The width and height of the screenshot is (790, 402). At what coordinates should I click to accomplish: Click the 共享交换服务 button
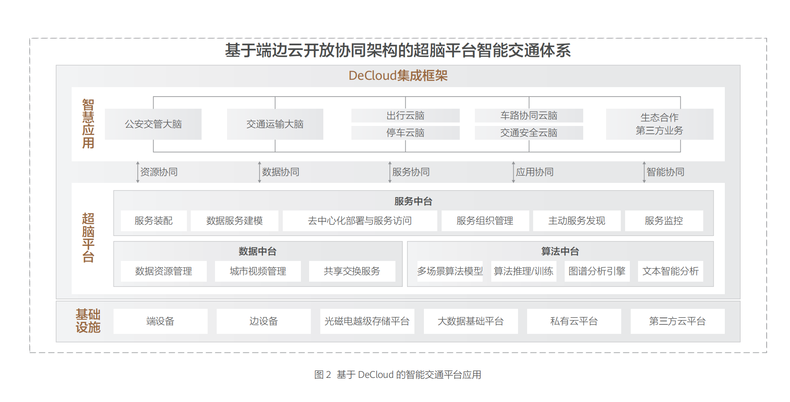tap(352, 271)
